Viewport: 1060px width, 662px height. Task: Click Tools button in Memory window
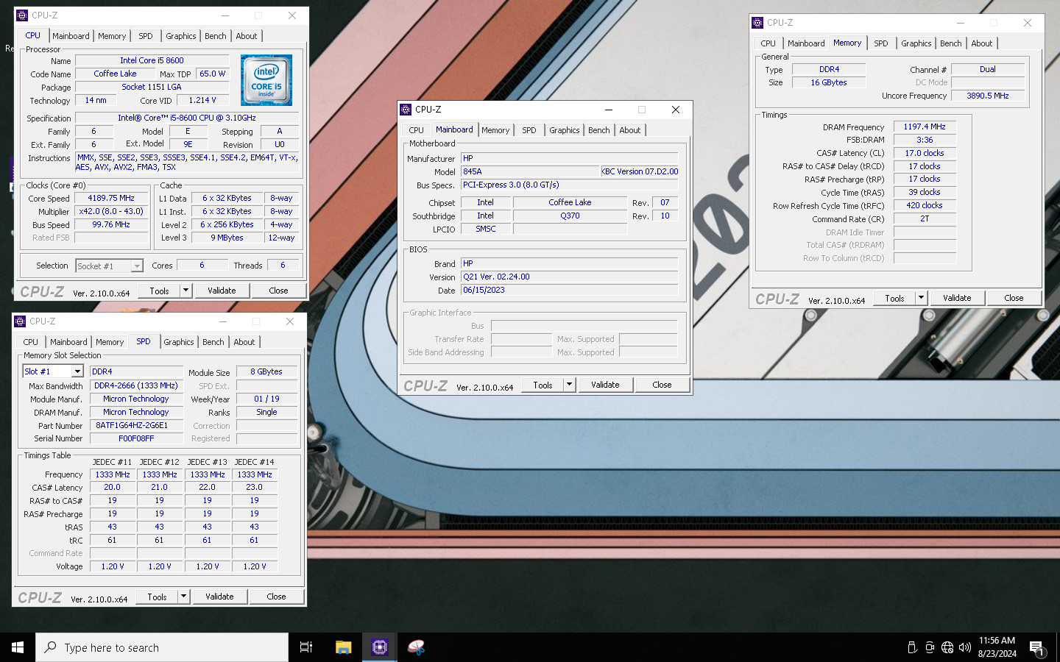pos(894,298)
